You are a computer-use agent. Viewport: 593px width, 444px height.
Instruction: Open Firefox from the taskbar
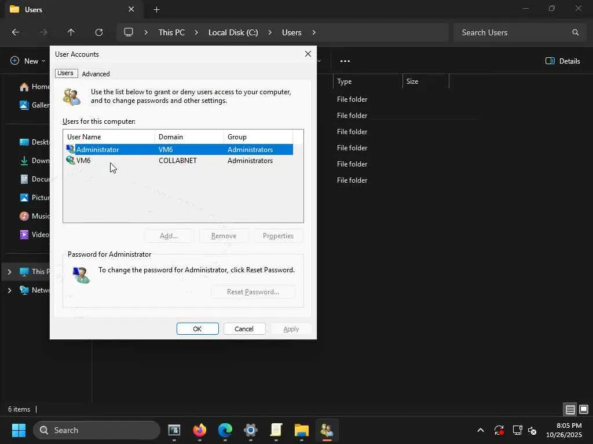pyautogui.click(x=200, y=430)
